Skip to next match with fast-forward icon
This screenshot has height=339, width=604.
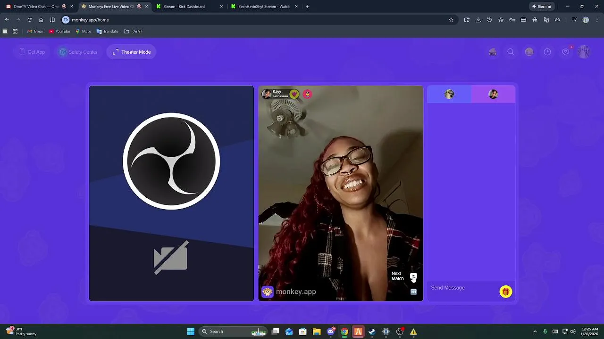(x=413, y=292)
